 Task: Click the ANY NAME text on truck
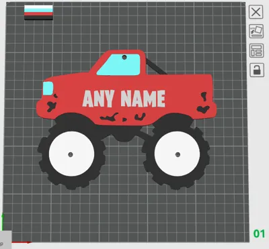pyautogui.click(x=124, y=99)
